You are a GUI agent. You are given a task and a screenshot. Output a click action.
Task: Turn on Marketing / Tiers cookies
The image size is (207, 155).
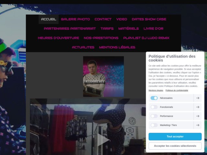154,125
